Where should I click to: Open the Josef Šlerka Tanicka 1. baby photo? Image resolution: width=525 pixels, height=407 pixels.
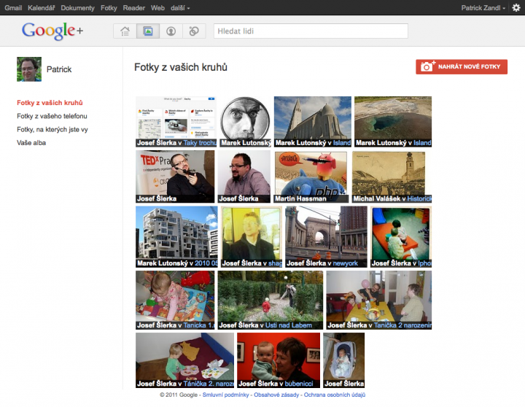(175, 300)
